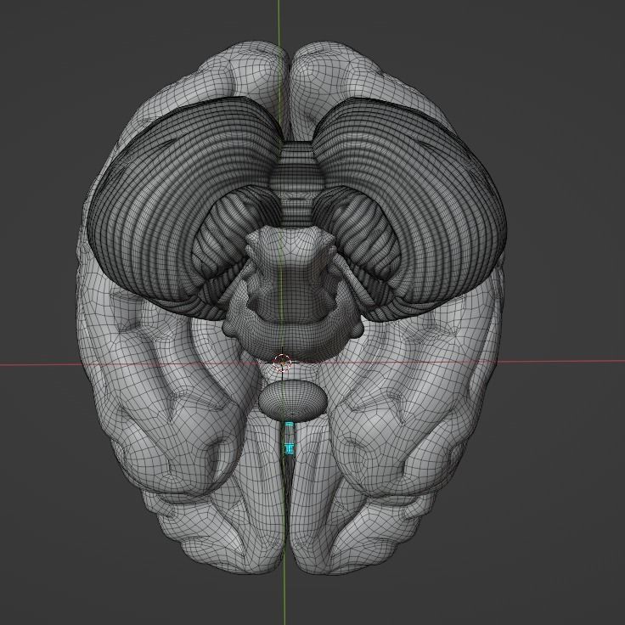Click the ribbed bridge connecting both dark lobes
The height and width of the screenshot is (625, 625).
pos(296,183)
